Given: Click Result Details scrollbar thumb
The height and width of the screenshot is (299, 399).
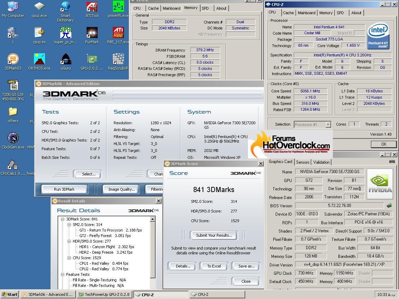Looking at the screenshot, I should click(152, 250).
